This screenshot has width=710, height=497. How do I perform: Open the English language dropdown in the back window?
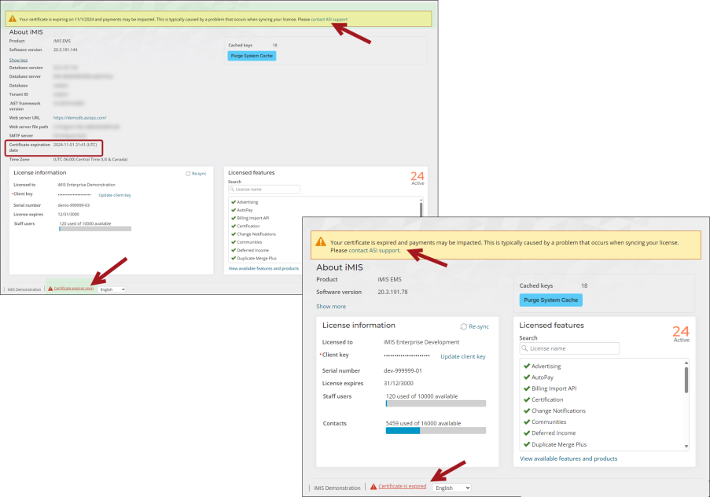112,289
